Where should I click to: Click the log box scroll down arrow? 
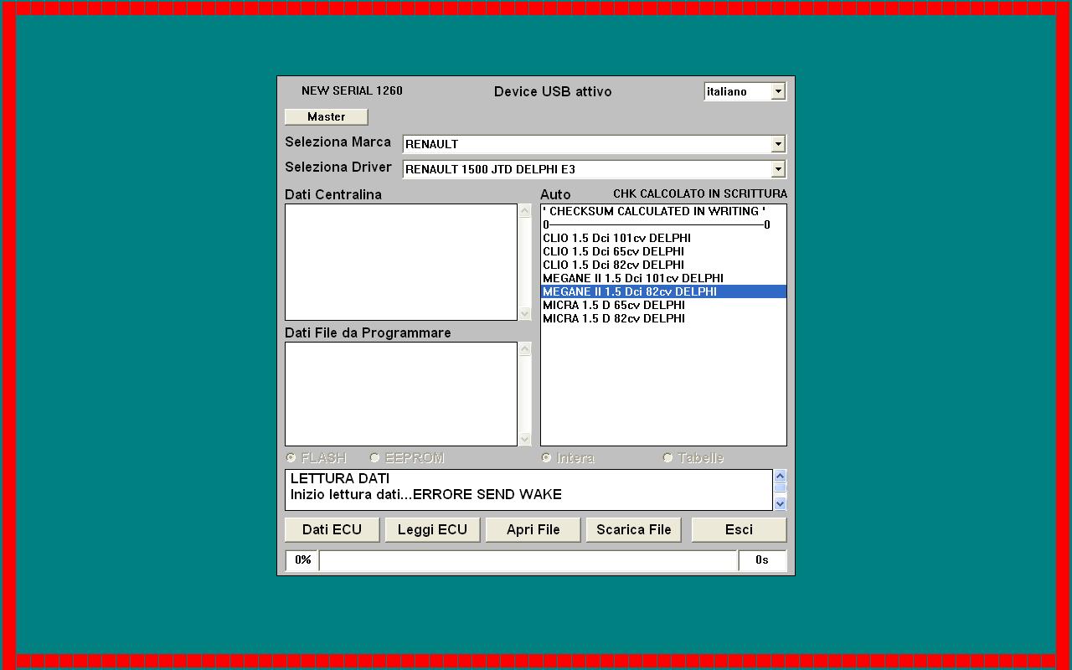pyautogui.click(x=780, y=503)
